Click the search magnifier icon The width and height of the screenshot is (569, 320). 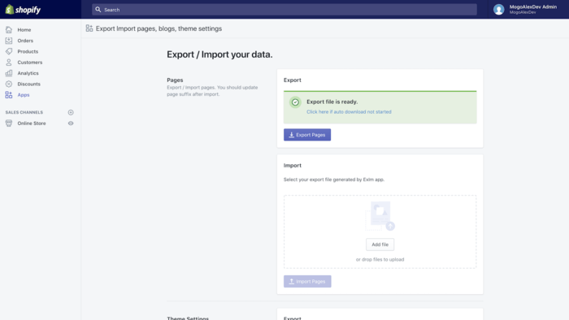coord(98,10)
